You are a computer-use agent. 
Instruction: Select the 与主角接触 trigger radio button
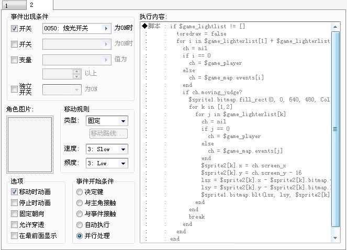(80, 202)
